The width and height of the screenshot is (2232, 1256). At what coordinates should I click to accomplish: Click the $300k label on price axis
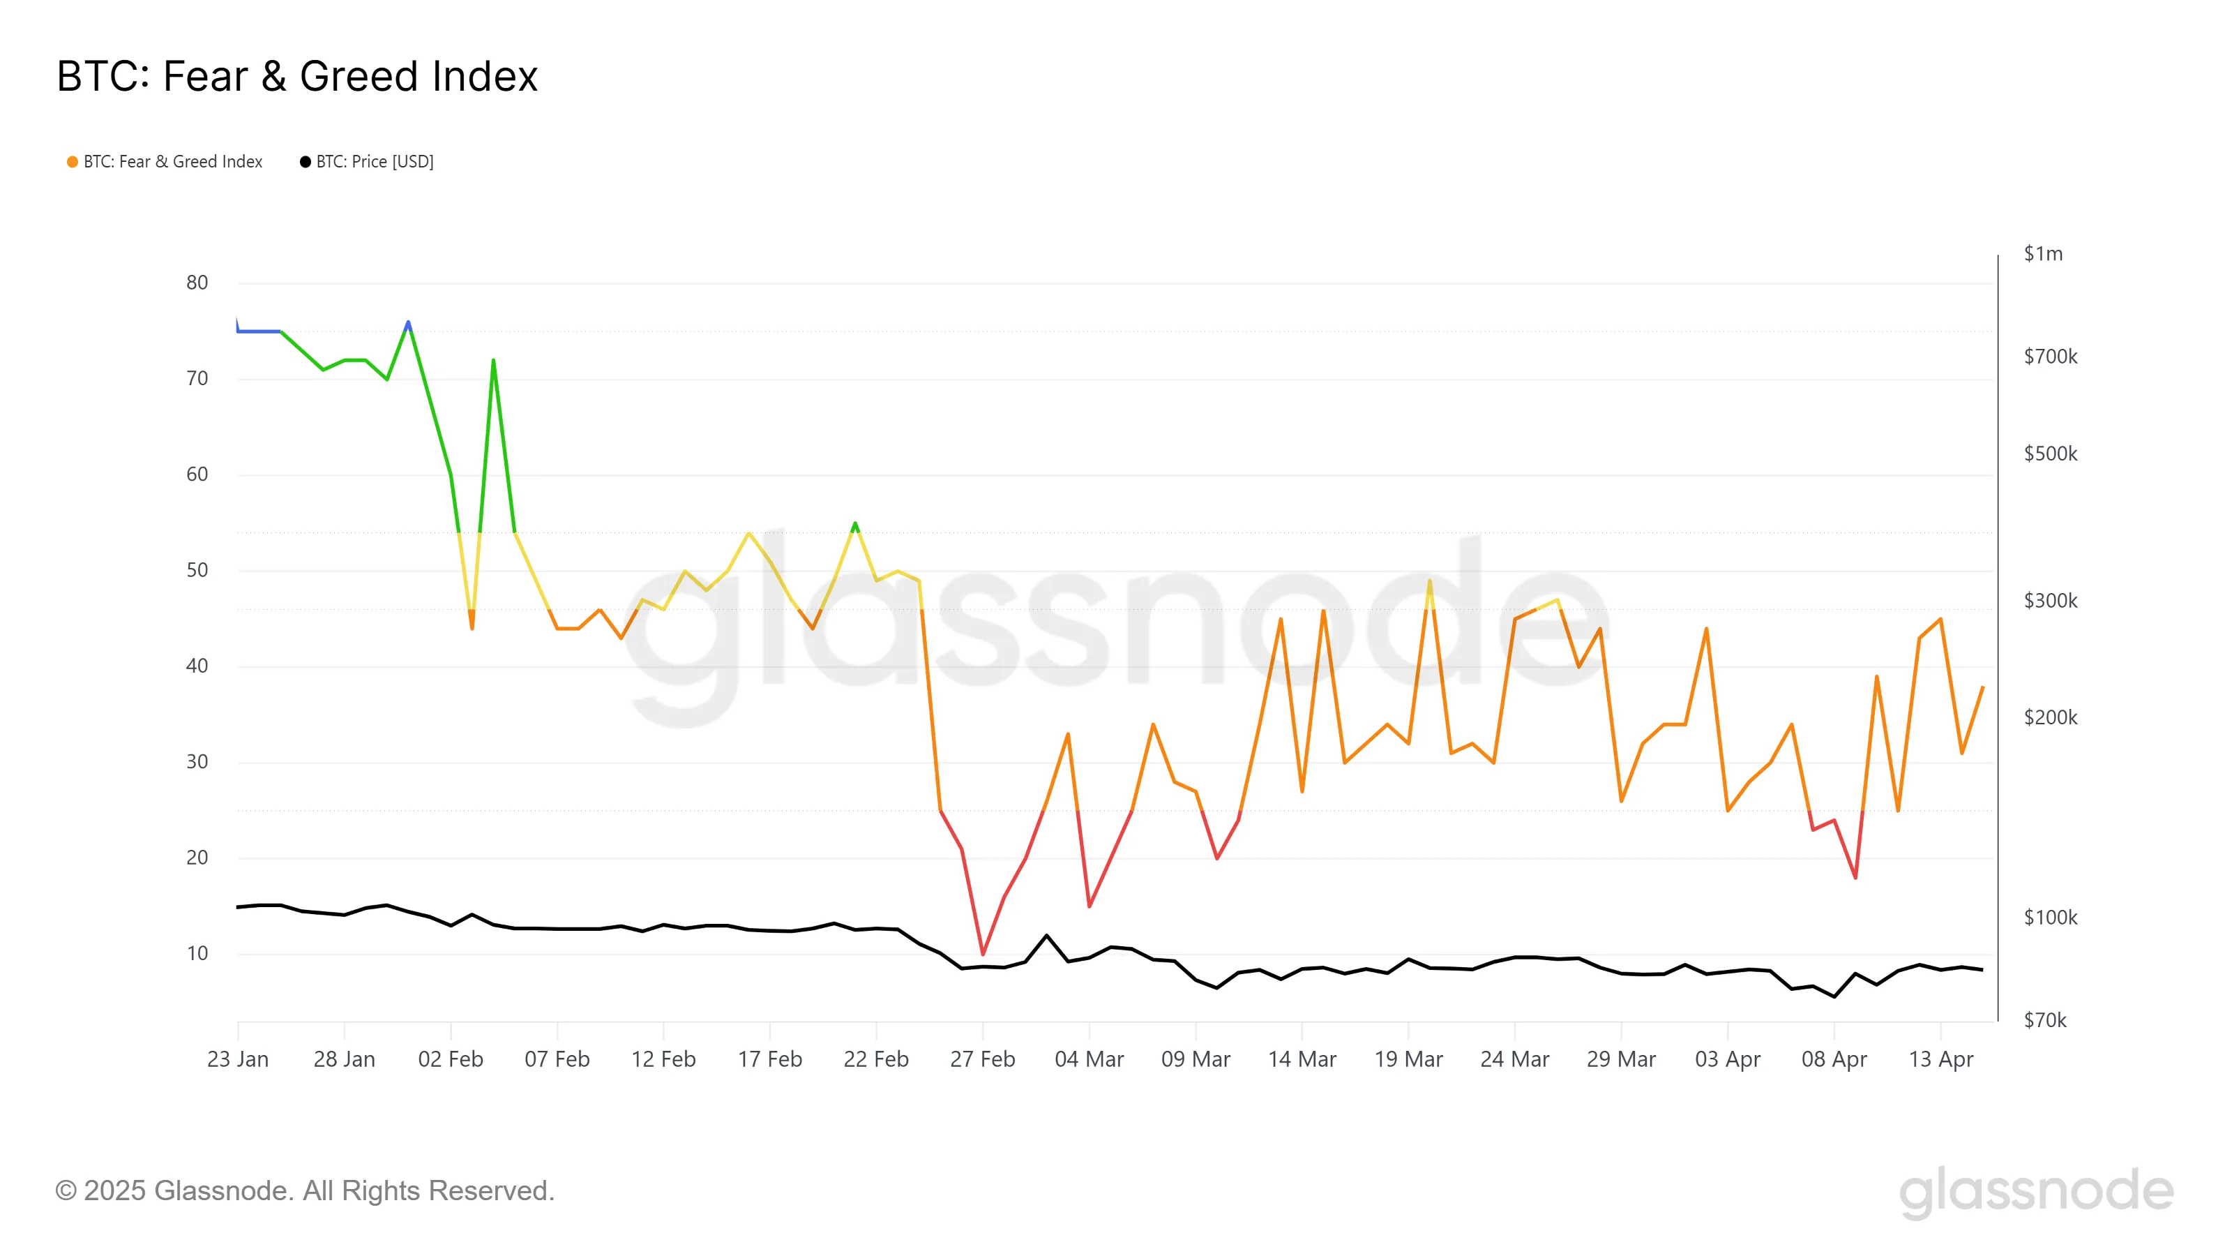pyautogui.click(x=2050, y=601)
